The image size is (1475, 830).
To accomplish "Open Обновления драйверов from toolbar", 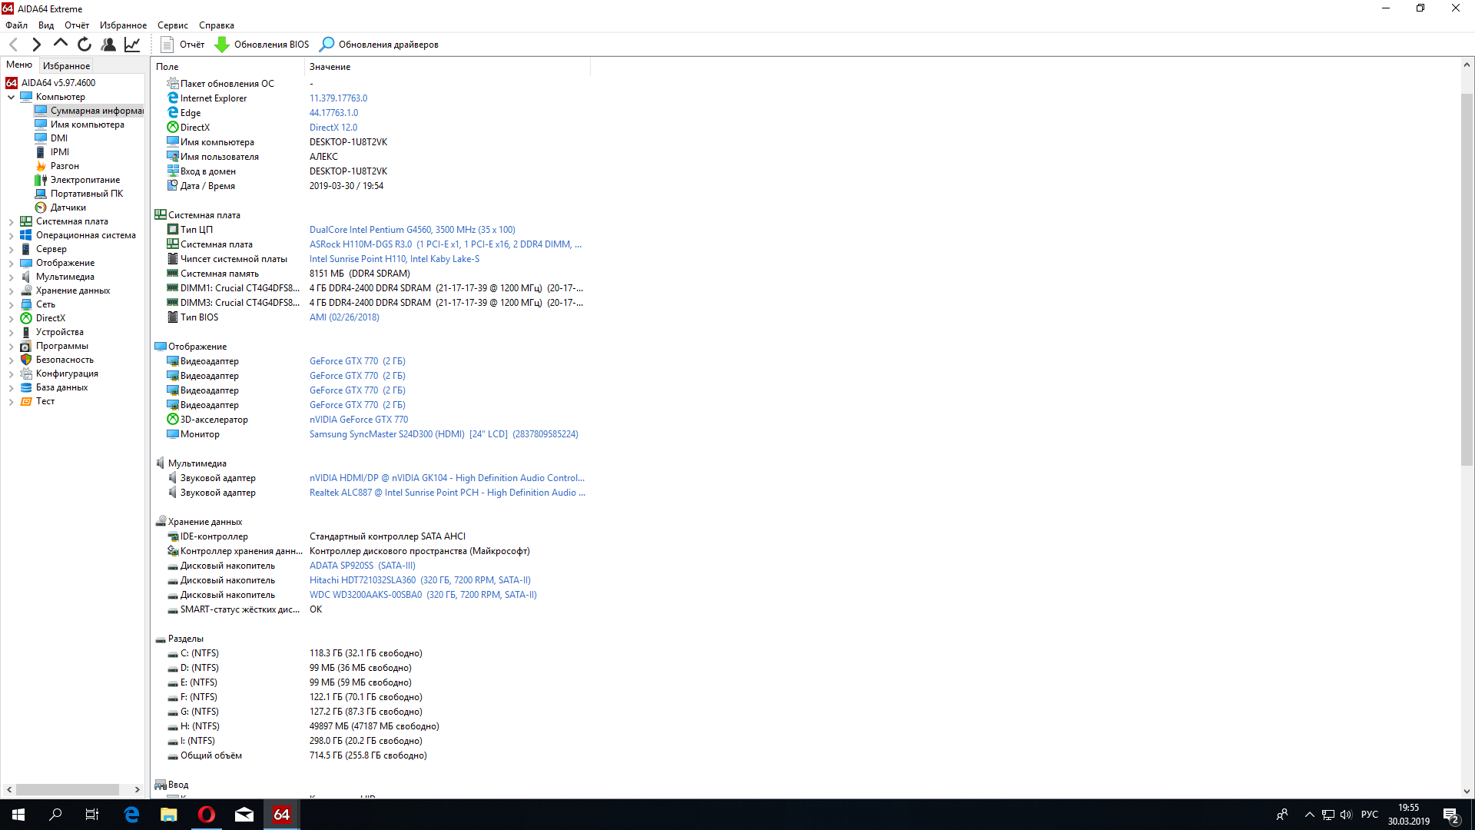I will point(380,45).
